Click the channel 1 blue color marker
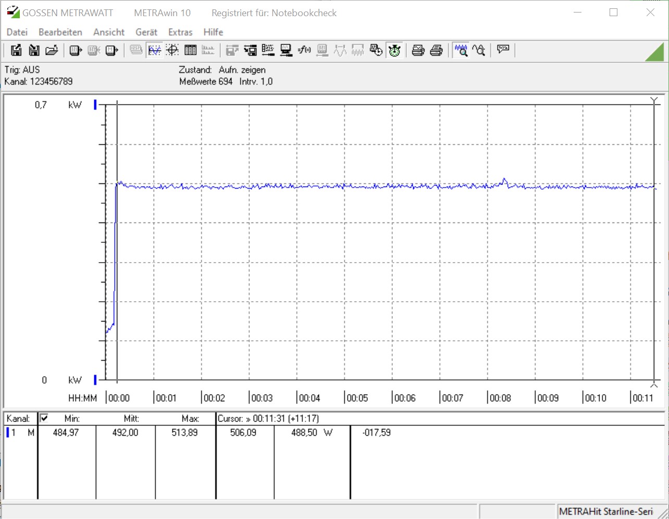 tap(8, 433)
